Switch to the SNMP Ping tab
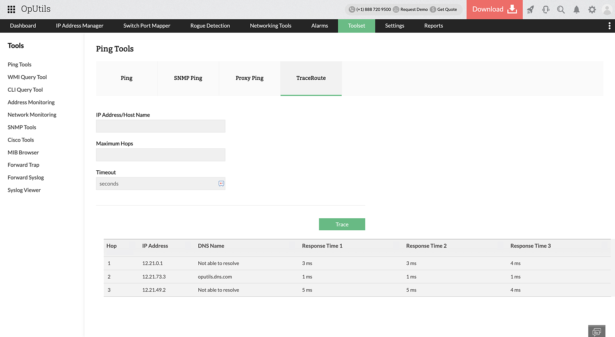Image resolution: width=615 pixels, height=337 pixels. click(x=188, y=78)
